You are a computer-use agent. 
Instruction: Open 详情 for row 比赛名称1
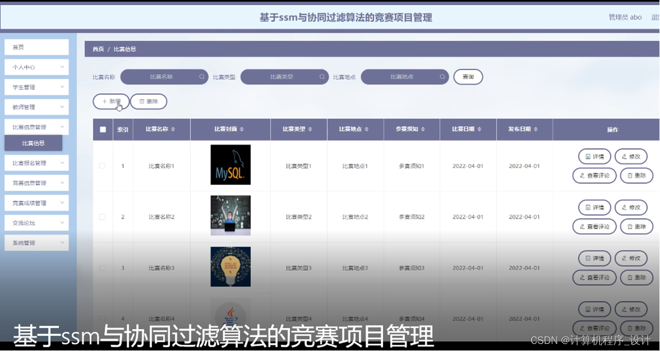pos(595,156)
